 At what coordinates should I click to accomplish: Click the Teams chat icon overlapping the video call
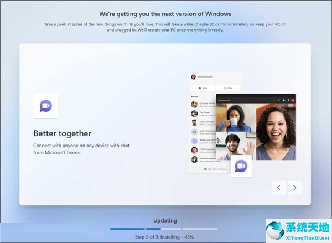241,166
